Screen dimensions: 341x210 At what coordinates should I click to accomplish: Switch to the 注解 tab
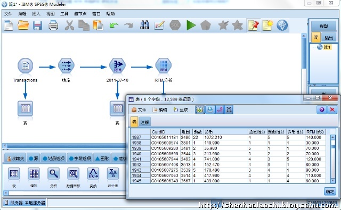point(144,122)
